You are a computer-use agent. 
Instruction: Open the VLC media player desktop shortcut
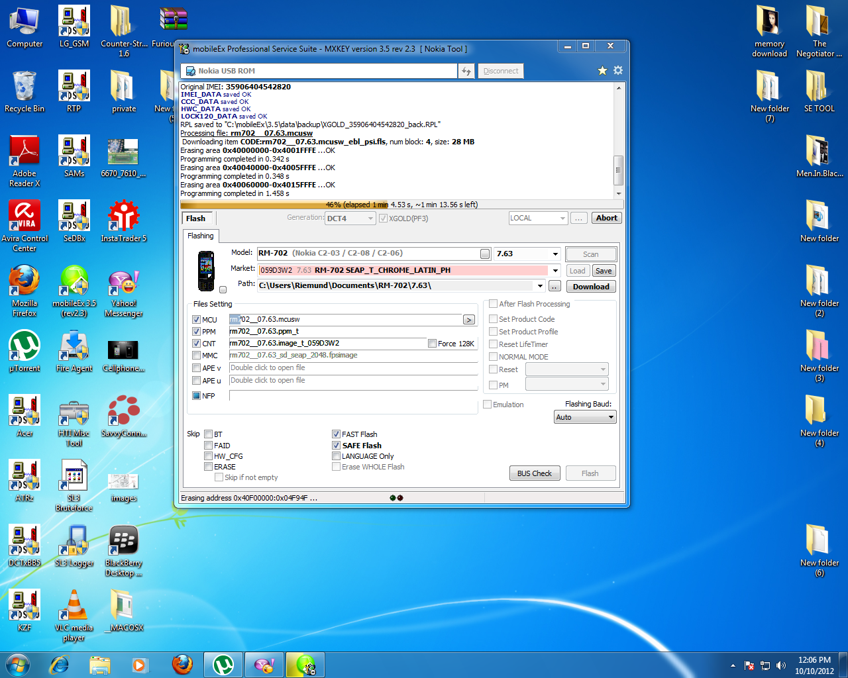coord(74,616)
